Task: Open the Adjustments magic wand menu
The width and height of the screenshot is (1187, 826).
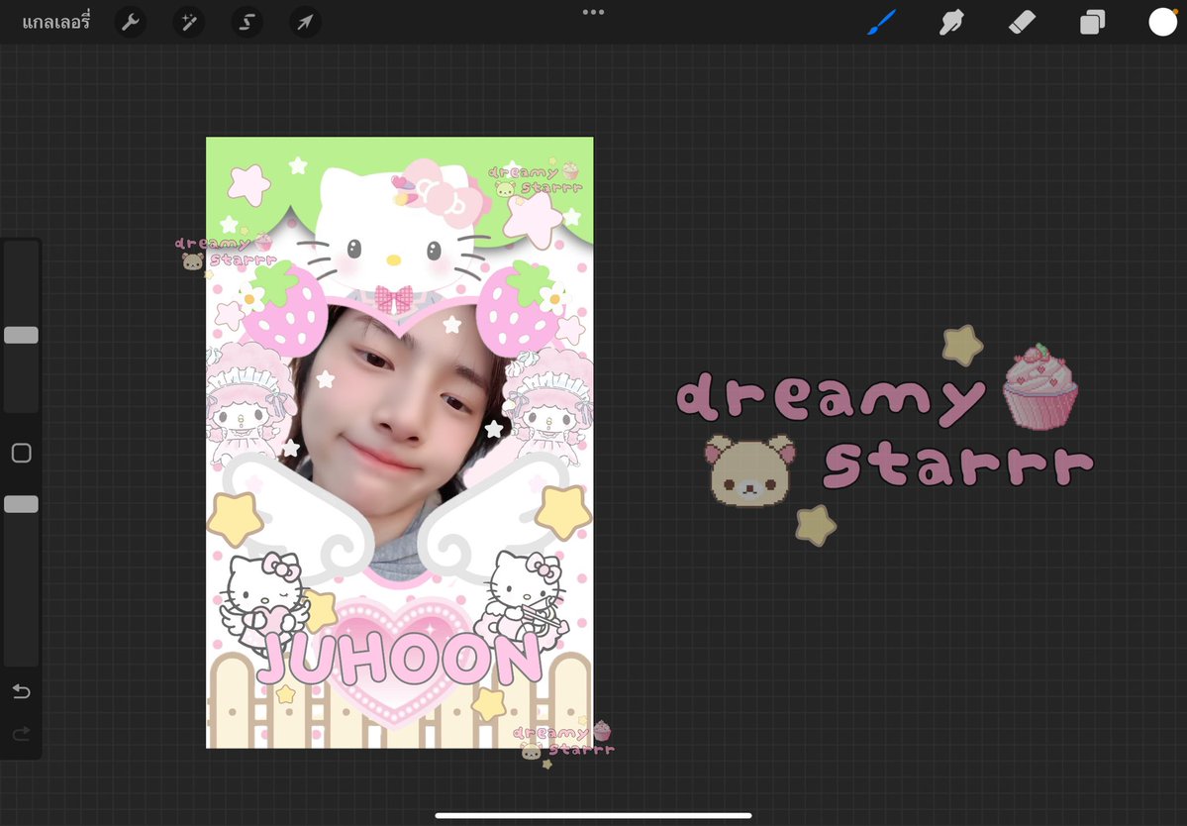Action: click(188, 22)
